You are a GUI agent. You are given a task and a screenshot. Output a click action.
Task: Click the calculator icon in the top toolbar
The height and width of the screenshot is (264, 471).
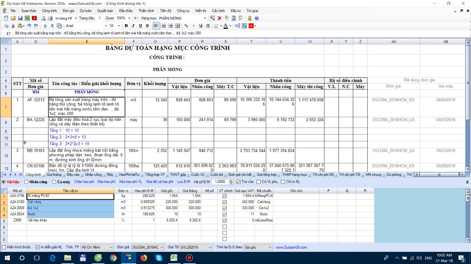tap(234, 18)
